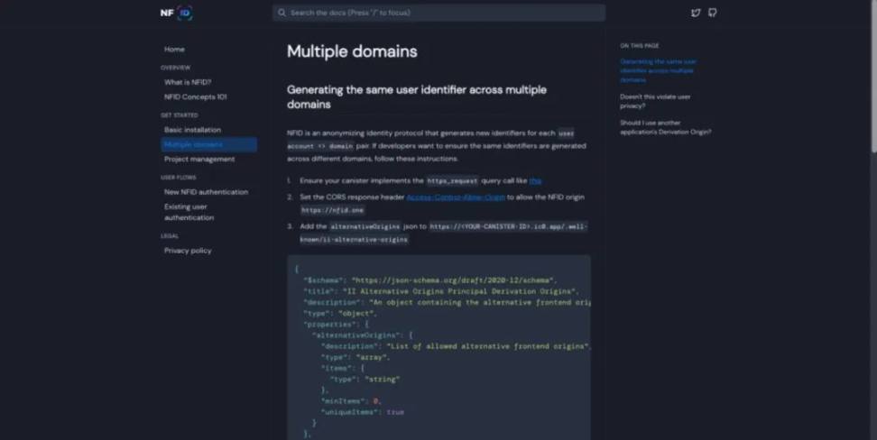
Task: Navigate to Basic installation
Action: (192, 130)
